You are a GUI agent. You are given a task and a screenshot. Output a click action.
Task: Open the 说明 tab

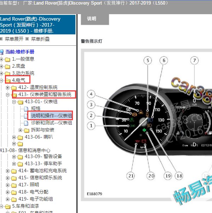click(95, 19)
